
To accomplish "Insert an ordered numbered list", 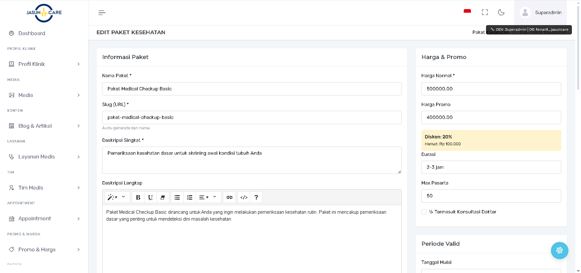I will tap(189, 197).
